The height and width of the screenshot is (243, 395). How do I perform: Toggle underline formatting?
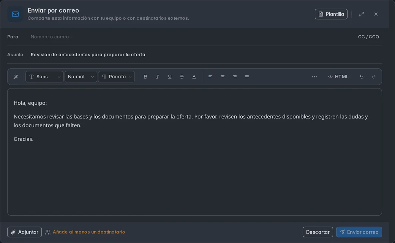[169, 77]
